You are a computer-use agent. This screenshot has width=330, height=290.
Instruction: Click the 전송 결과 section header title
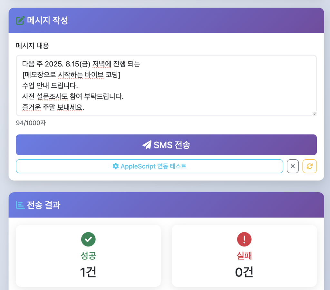point(44,205)
